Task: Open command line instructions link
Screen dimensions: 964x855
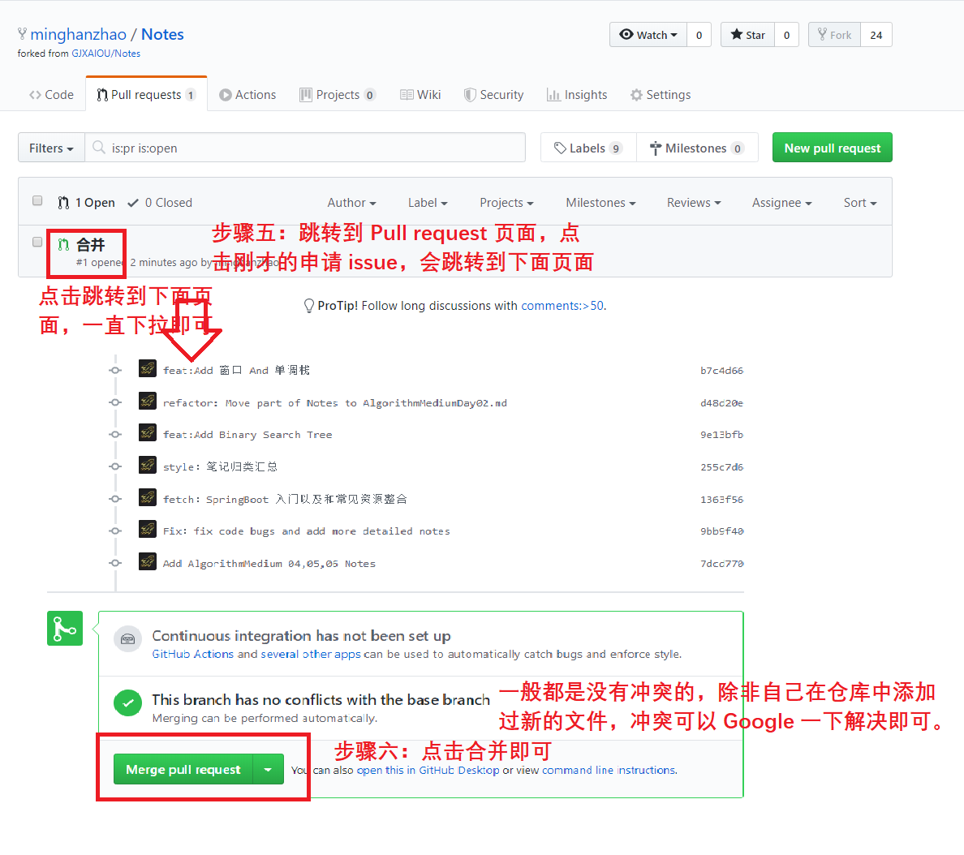Action: coord(609,770)
